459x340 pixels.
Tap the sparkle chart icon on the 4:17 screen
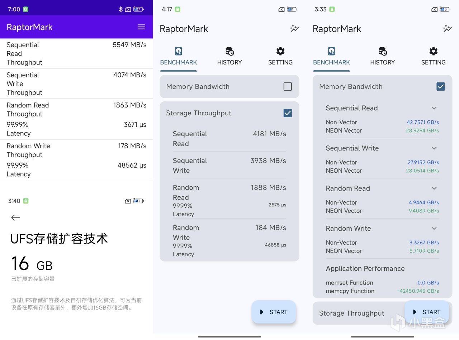pos(294,29)
